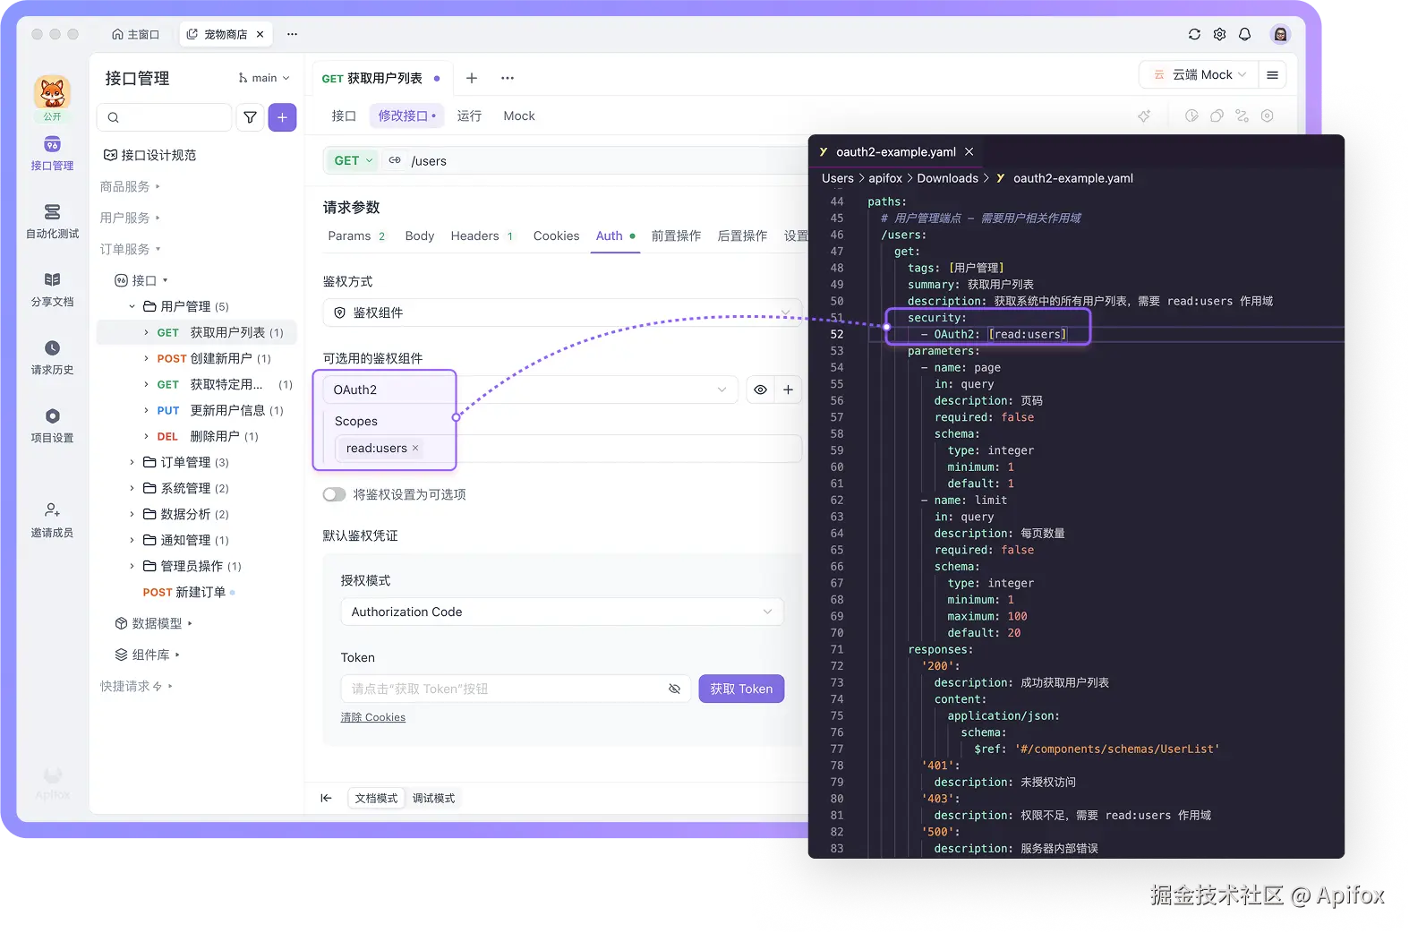Image resolution: width=1409 pixels, height=933 pixels.
Task: Click the plus icon to open new tab
Action: [x=472, y=78]
